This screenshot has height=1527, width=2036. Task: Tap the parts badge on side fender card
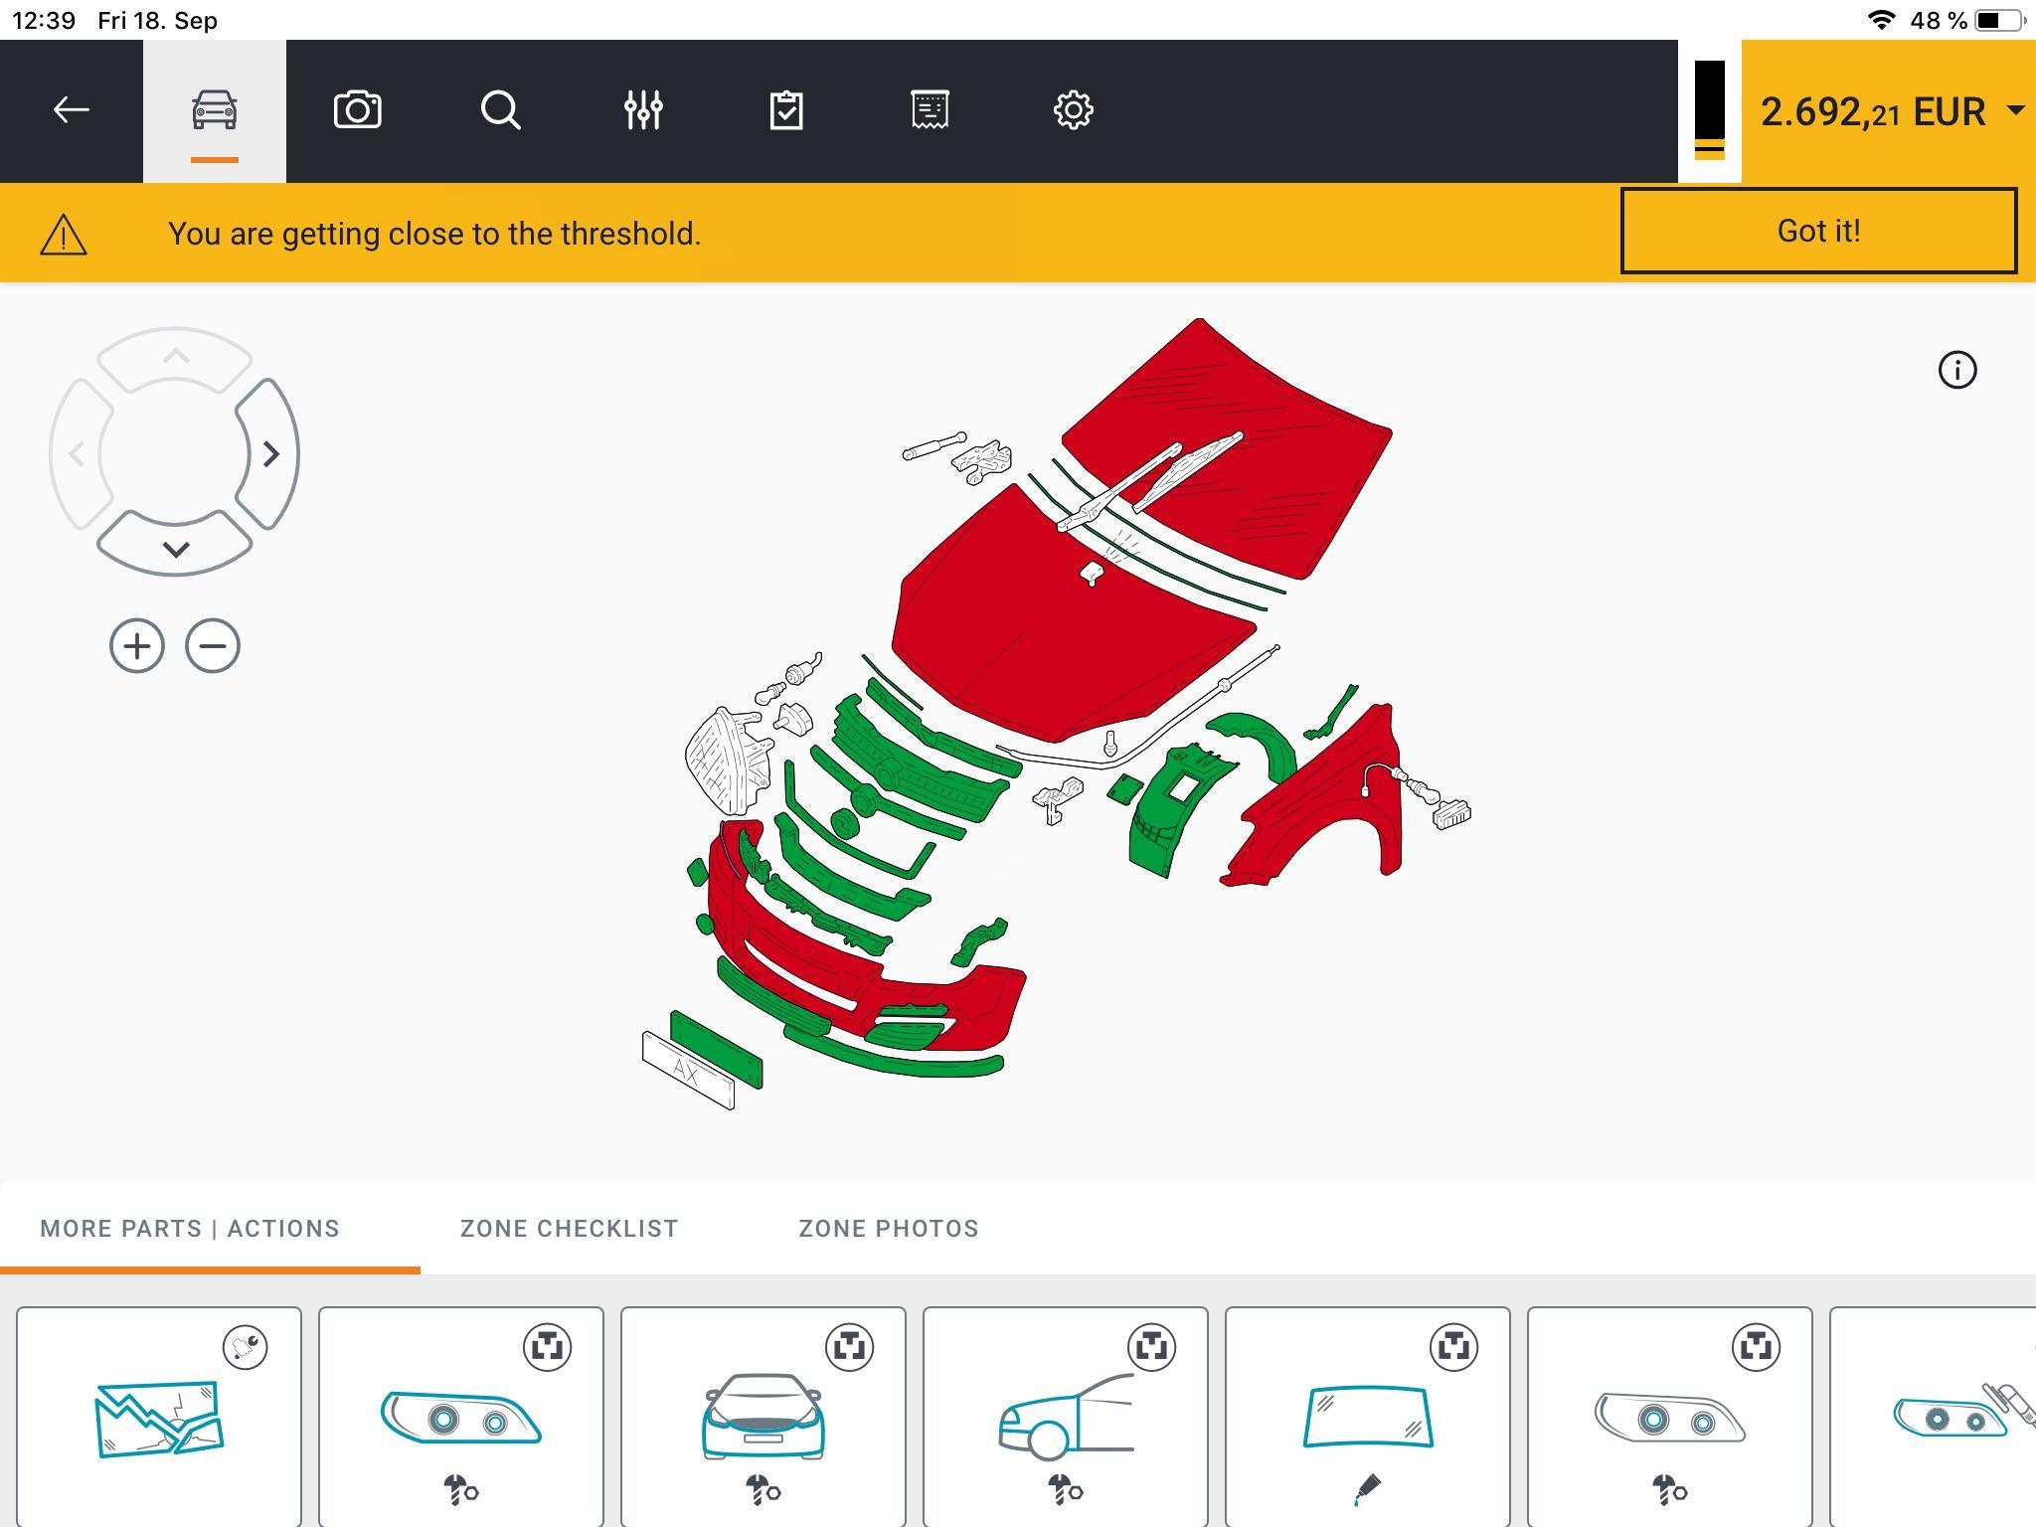[x=1152, y=1348]
